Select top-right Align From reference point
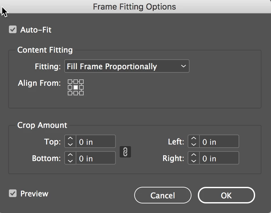The width and height of the screenshot is (271, 213). click(81, 82)
